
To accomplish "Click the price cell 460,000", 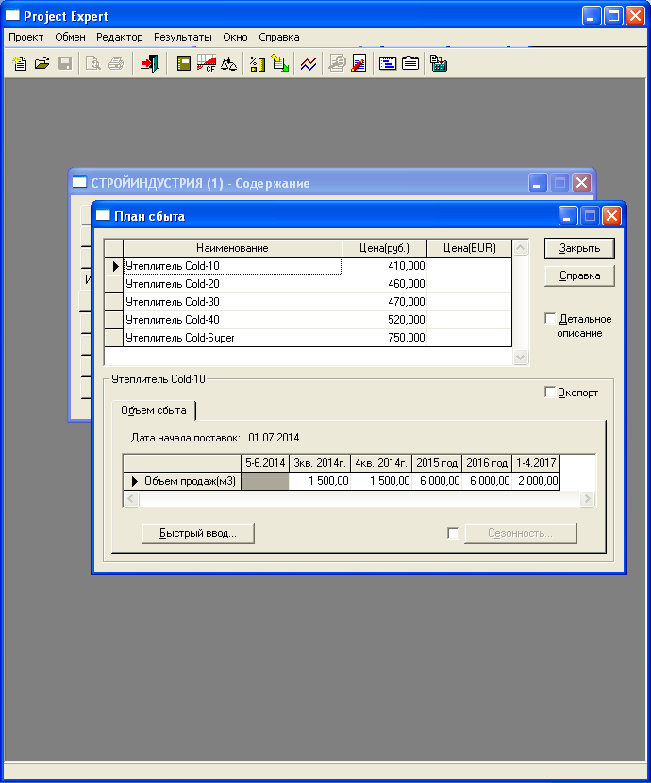I will click(384, 284).
